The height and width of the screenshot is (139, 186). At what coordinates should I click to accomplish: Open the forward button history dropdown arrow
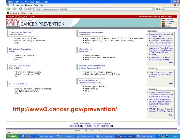tap(18, 9)
